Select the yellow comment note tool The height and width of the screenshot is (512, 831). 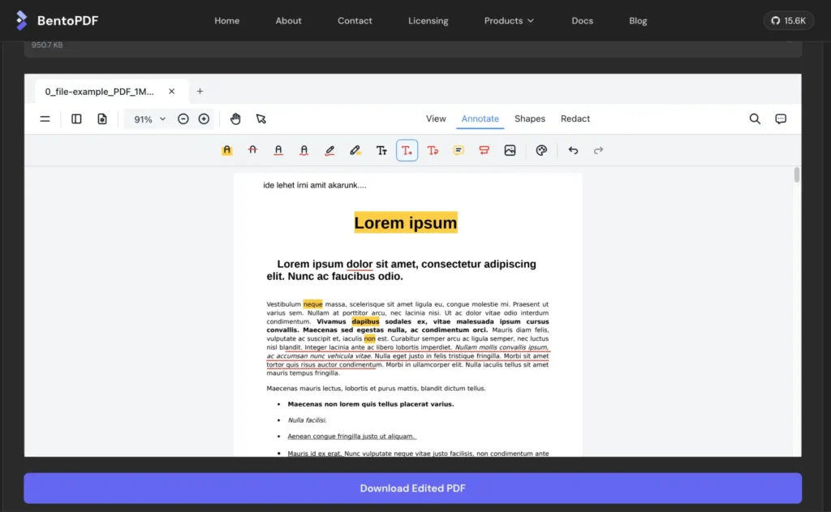459,151
